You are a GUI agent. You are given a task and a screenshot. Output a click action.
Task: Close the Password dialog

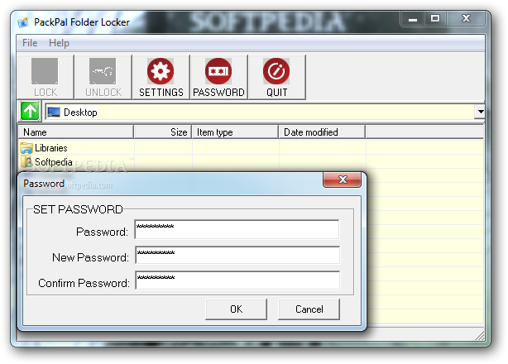(343, 180)
